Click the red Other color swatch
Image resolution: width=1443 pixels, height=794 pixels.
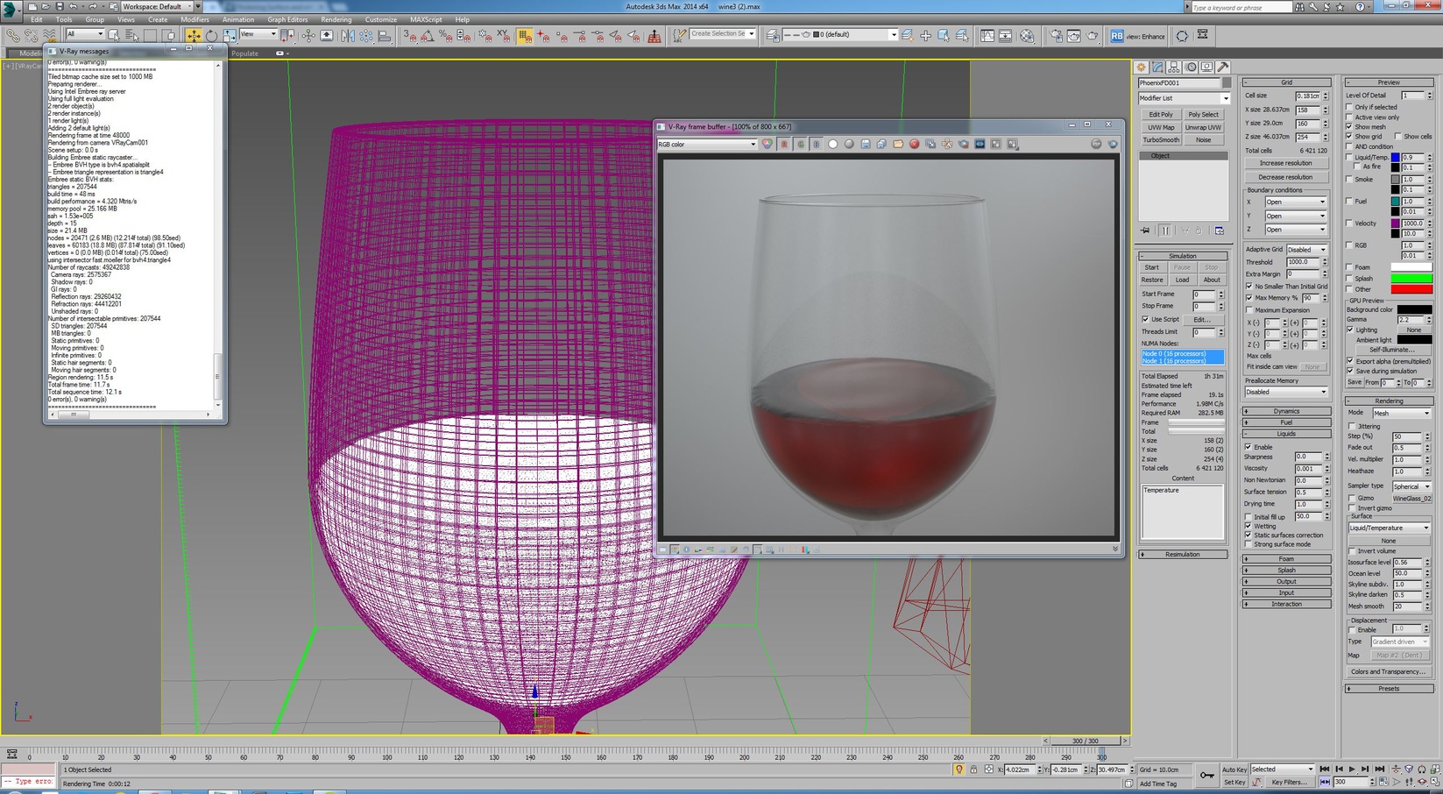tap(1411, 289)
